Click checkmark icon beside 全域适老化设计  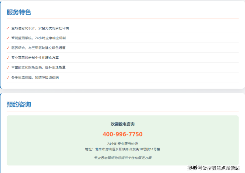pyautogui.click(x=8, y=28)
